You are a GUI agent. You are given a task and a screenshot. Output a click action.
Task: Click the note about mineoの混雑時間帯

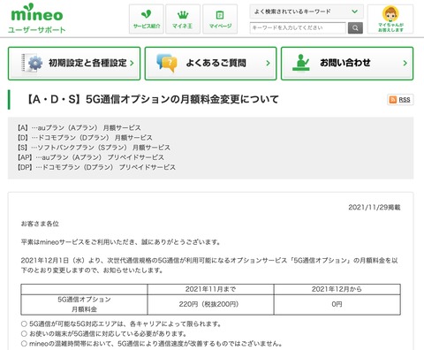click(x=152, y=344)
